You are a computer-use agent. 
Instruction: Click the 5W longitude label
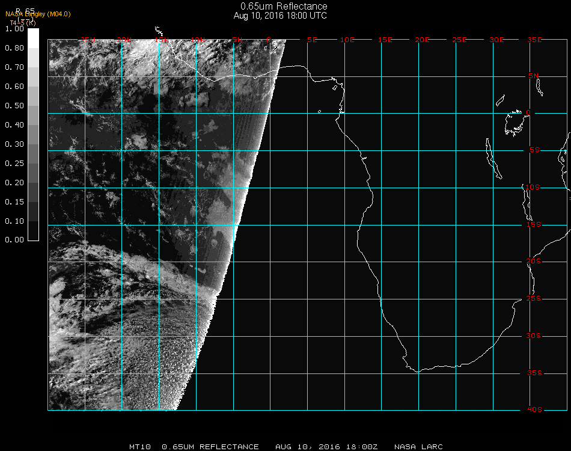pyautogui.click(x=237, y=40)
